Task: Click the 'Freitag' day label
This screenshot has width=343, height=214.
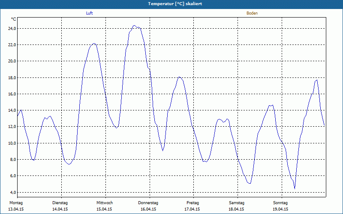Action: (x=193, y=203)
